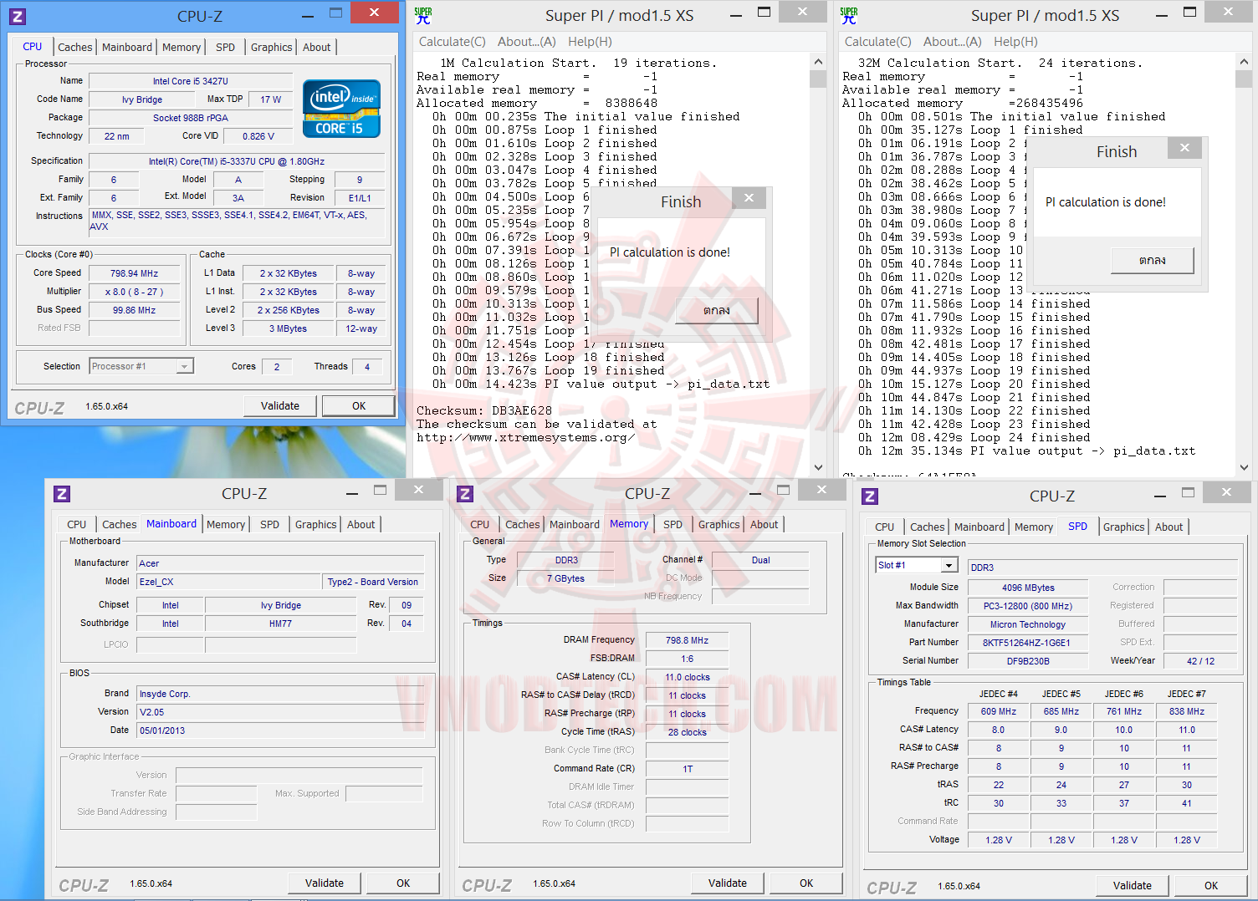Open About...(A) menu in the 1M Super PI window

(x=526, y=42)
